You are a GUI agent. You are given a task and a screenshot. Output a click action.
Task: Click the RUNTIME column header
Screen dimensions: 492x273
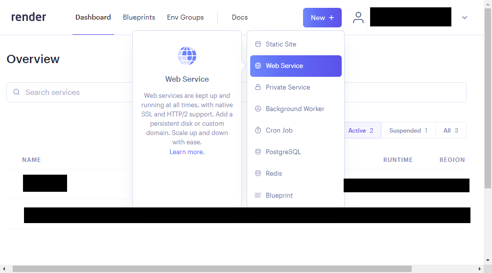pyautogui.click(x=398, y=160)
